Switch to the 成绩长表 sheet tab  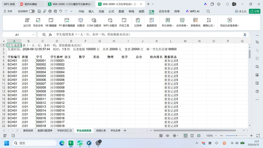click(x=101, y=130)
